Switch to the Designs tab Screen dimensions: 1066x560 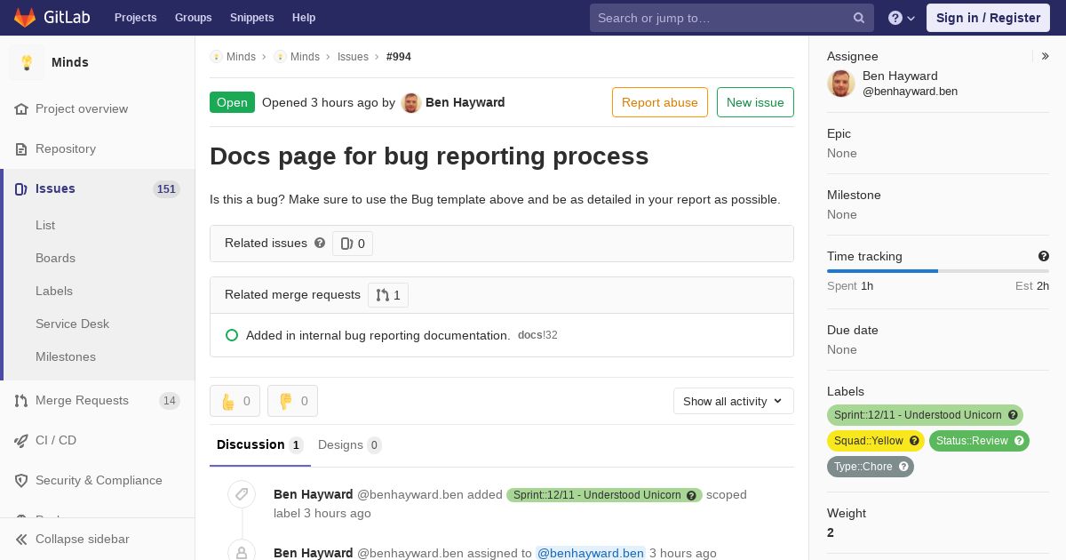click(350, 445)
